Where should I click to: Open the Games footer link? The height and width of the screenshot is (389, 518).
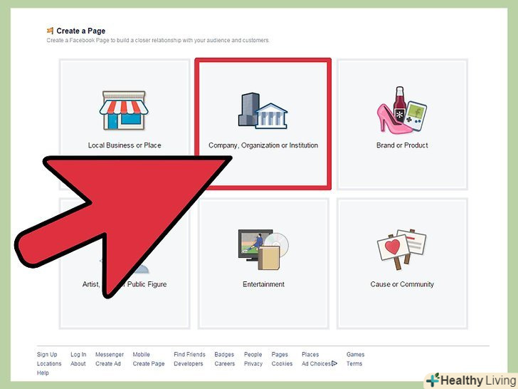point(356,355)
